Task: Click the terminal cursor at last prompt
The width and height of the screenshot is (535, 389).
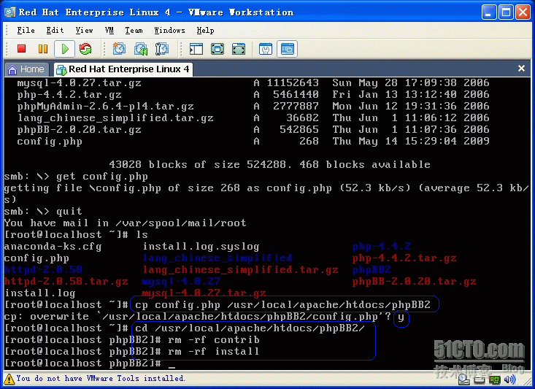Action: pos(172,367)
